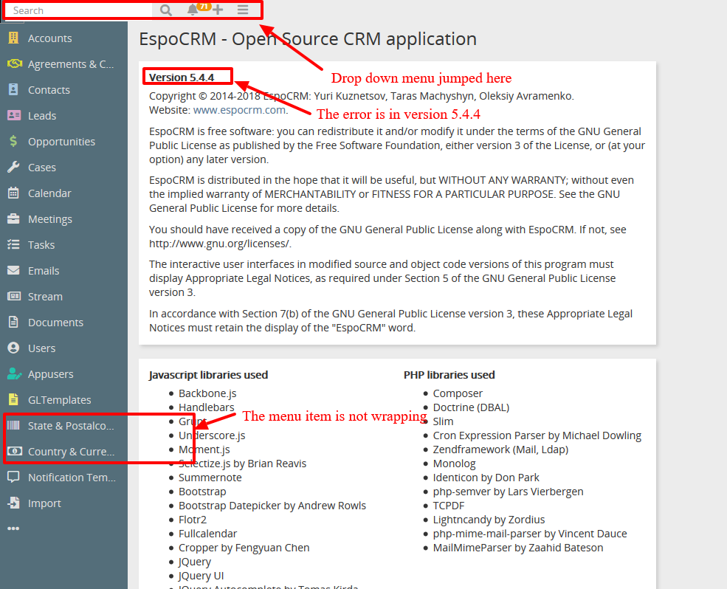
Task: Click the Emails envelope icon
Action: pyautogui.click(x=13, y=270)
